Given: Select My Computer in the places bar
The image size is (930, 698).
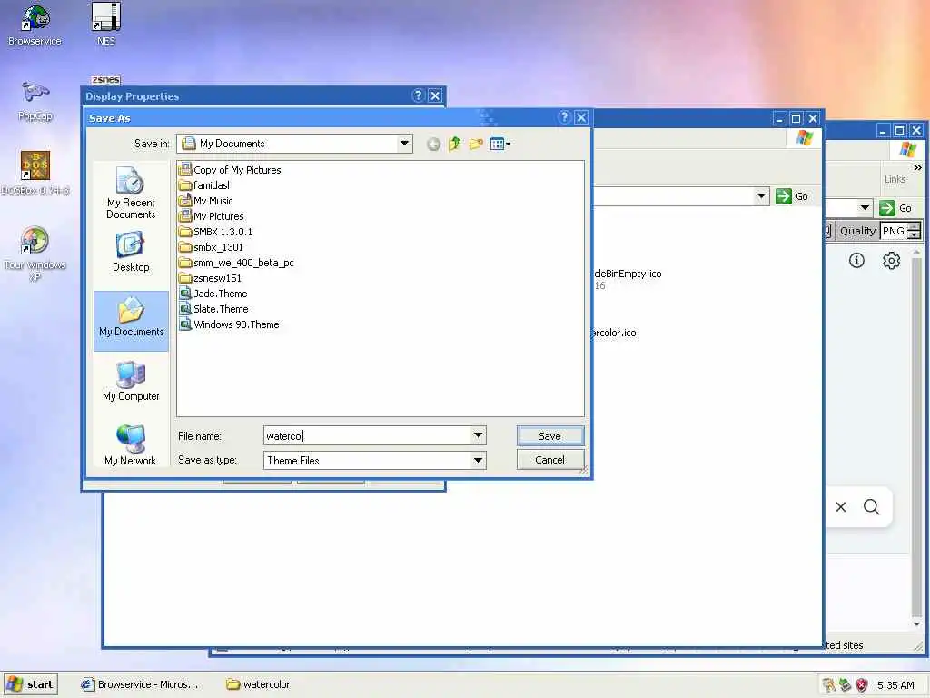Looking at the screenshot, I should tap(131, 381).
